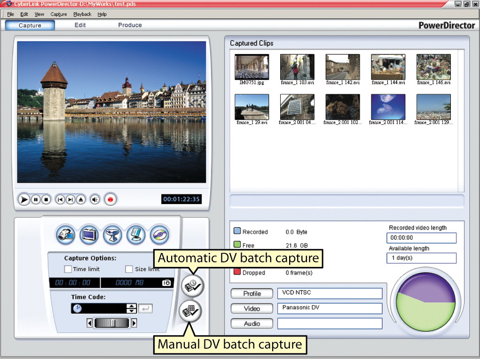
Task: Select capture from CD disc icon
Action: (x=159, y=235)
